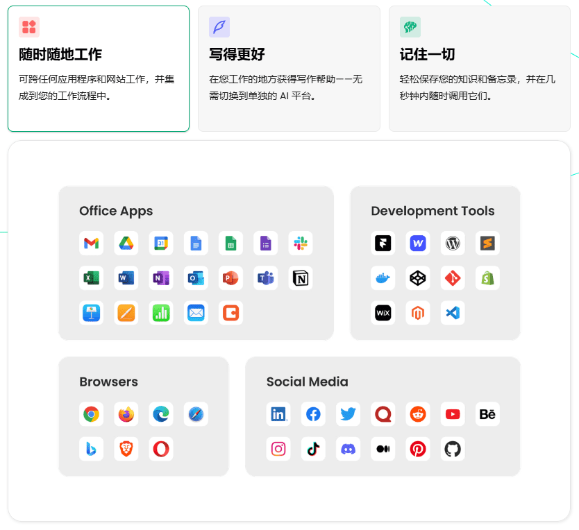Click the Docker icon
This screenshot has width=579, height=530.
tap(383, 278)
